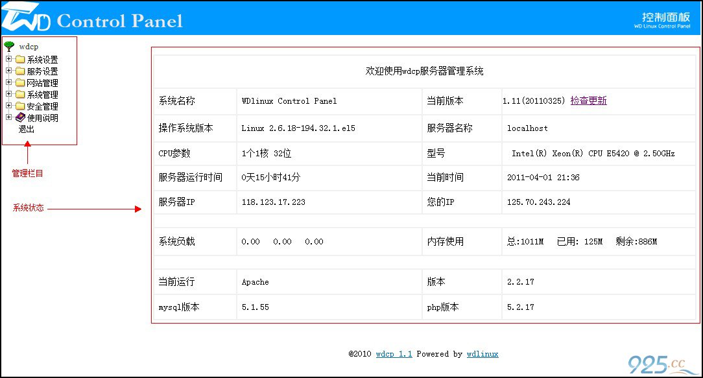The width and height of the screenshot is (703, 378).
Task: Open the 网站管理 menu item
Action: point(42,83)
